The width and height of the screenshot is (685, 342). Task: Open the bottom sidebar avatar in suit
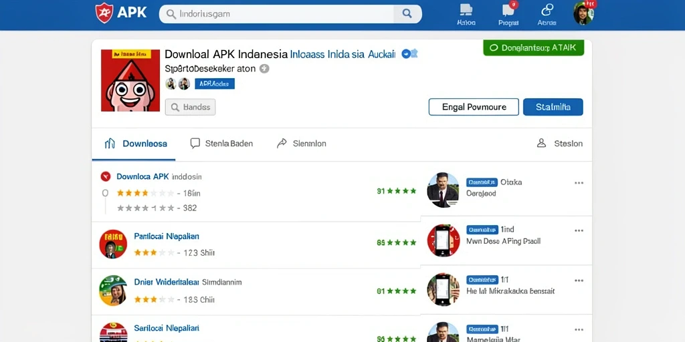pyautogui.click(x=444, y=333)
